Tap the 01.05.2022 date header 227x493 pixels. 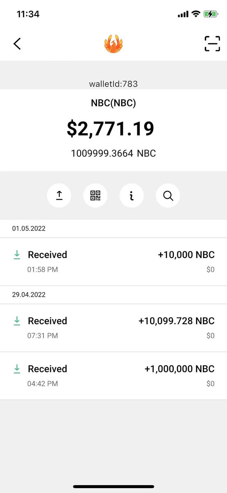click(x=29, y=228)
